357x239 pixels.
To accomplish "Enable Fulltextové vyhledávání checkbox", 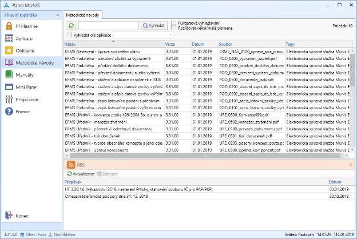I will (x=173, y=23).
